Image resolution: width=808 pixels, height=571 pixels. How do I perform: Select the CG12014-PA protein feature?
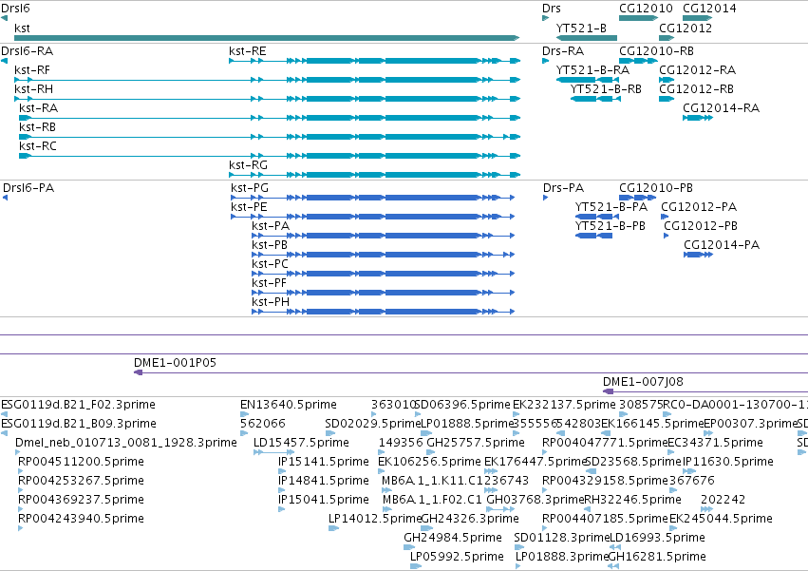(x=698, y=255)
